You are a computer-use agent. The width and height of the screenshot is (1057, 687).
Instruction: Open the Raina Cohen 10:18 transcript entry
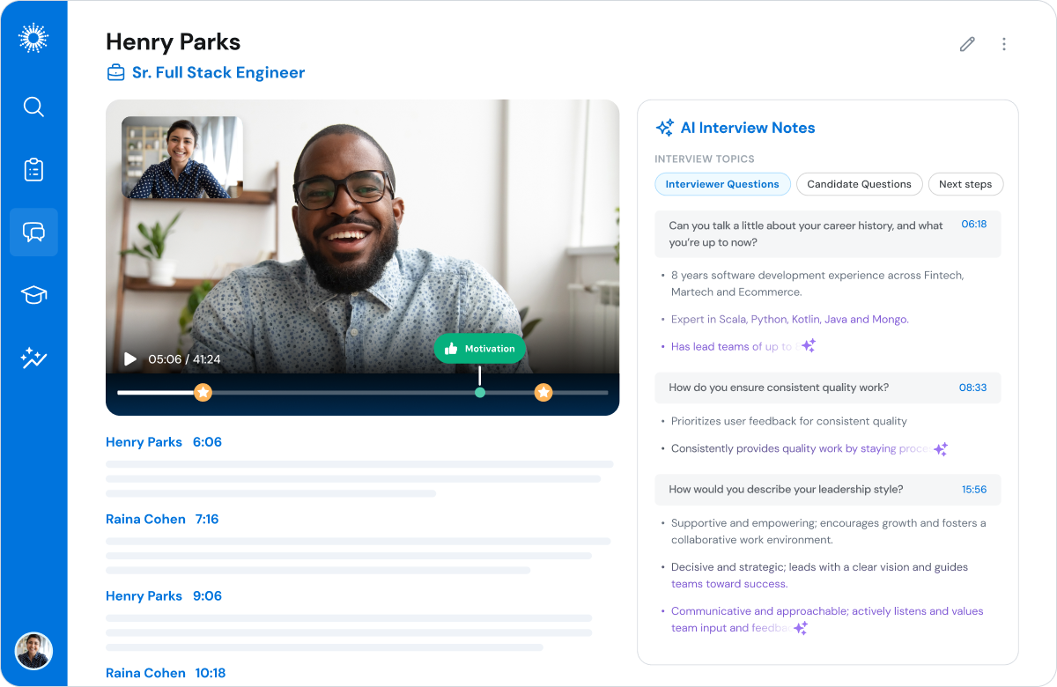[x=166, y=673]
